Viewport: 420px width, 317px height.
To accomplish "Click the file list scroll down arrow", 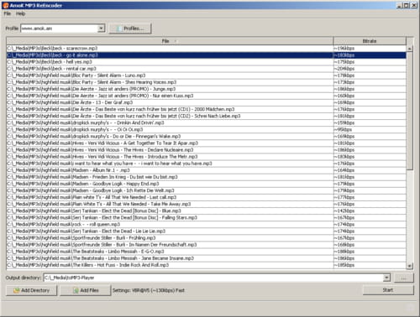I will click(x=410, y=266).
